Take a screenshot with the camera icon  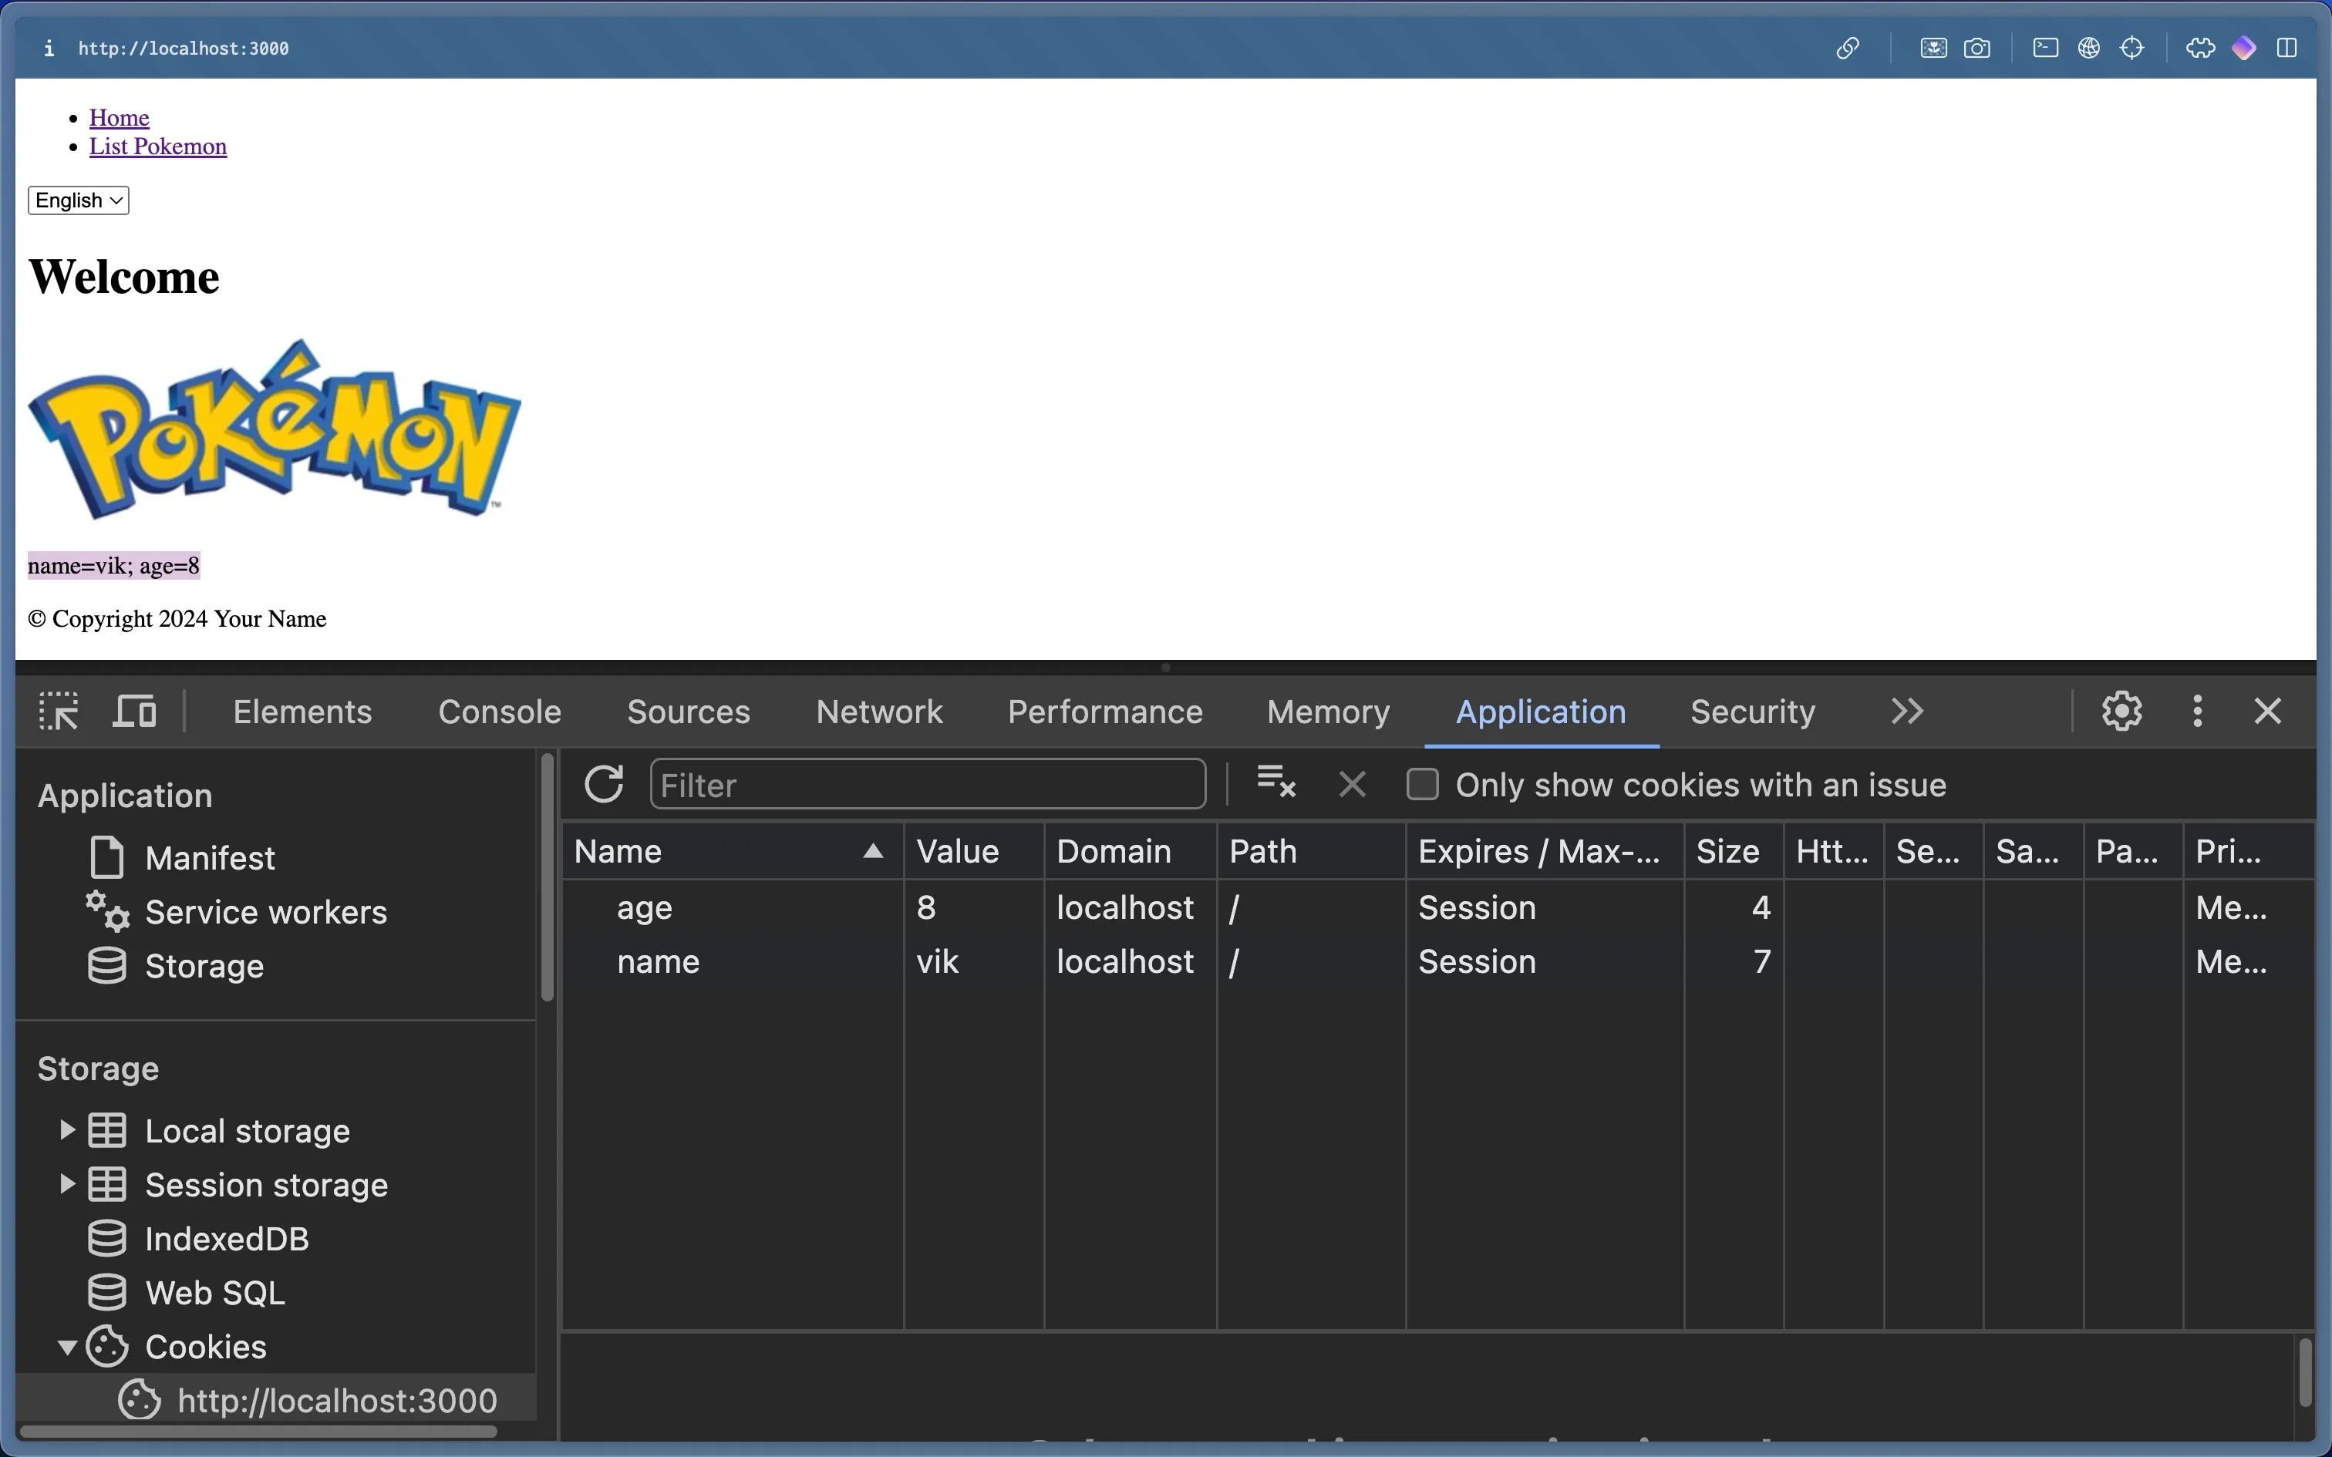(x=1977, y=48)
